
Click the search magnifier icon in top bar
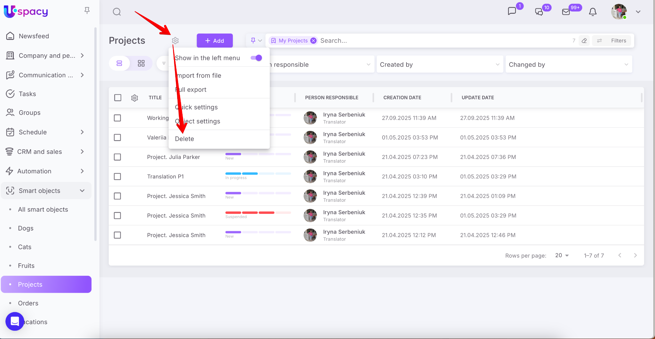pos(117,12)
